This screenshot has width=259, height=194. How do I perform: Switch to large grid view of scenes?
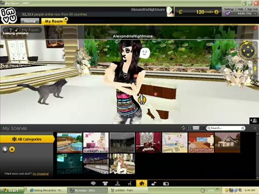[x=189, y=128]
